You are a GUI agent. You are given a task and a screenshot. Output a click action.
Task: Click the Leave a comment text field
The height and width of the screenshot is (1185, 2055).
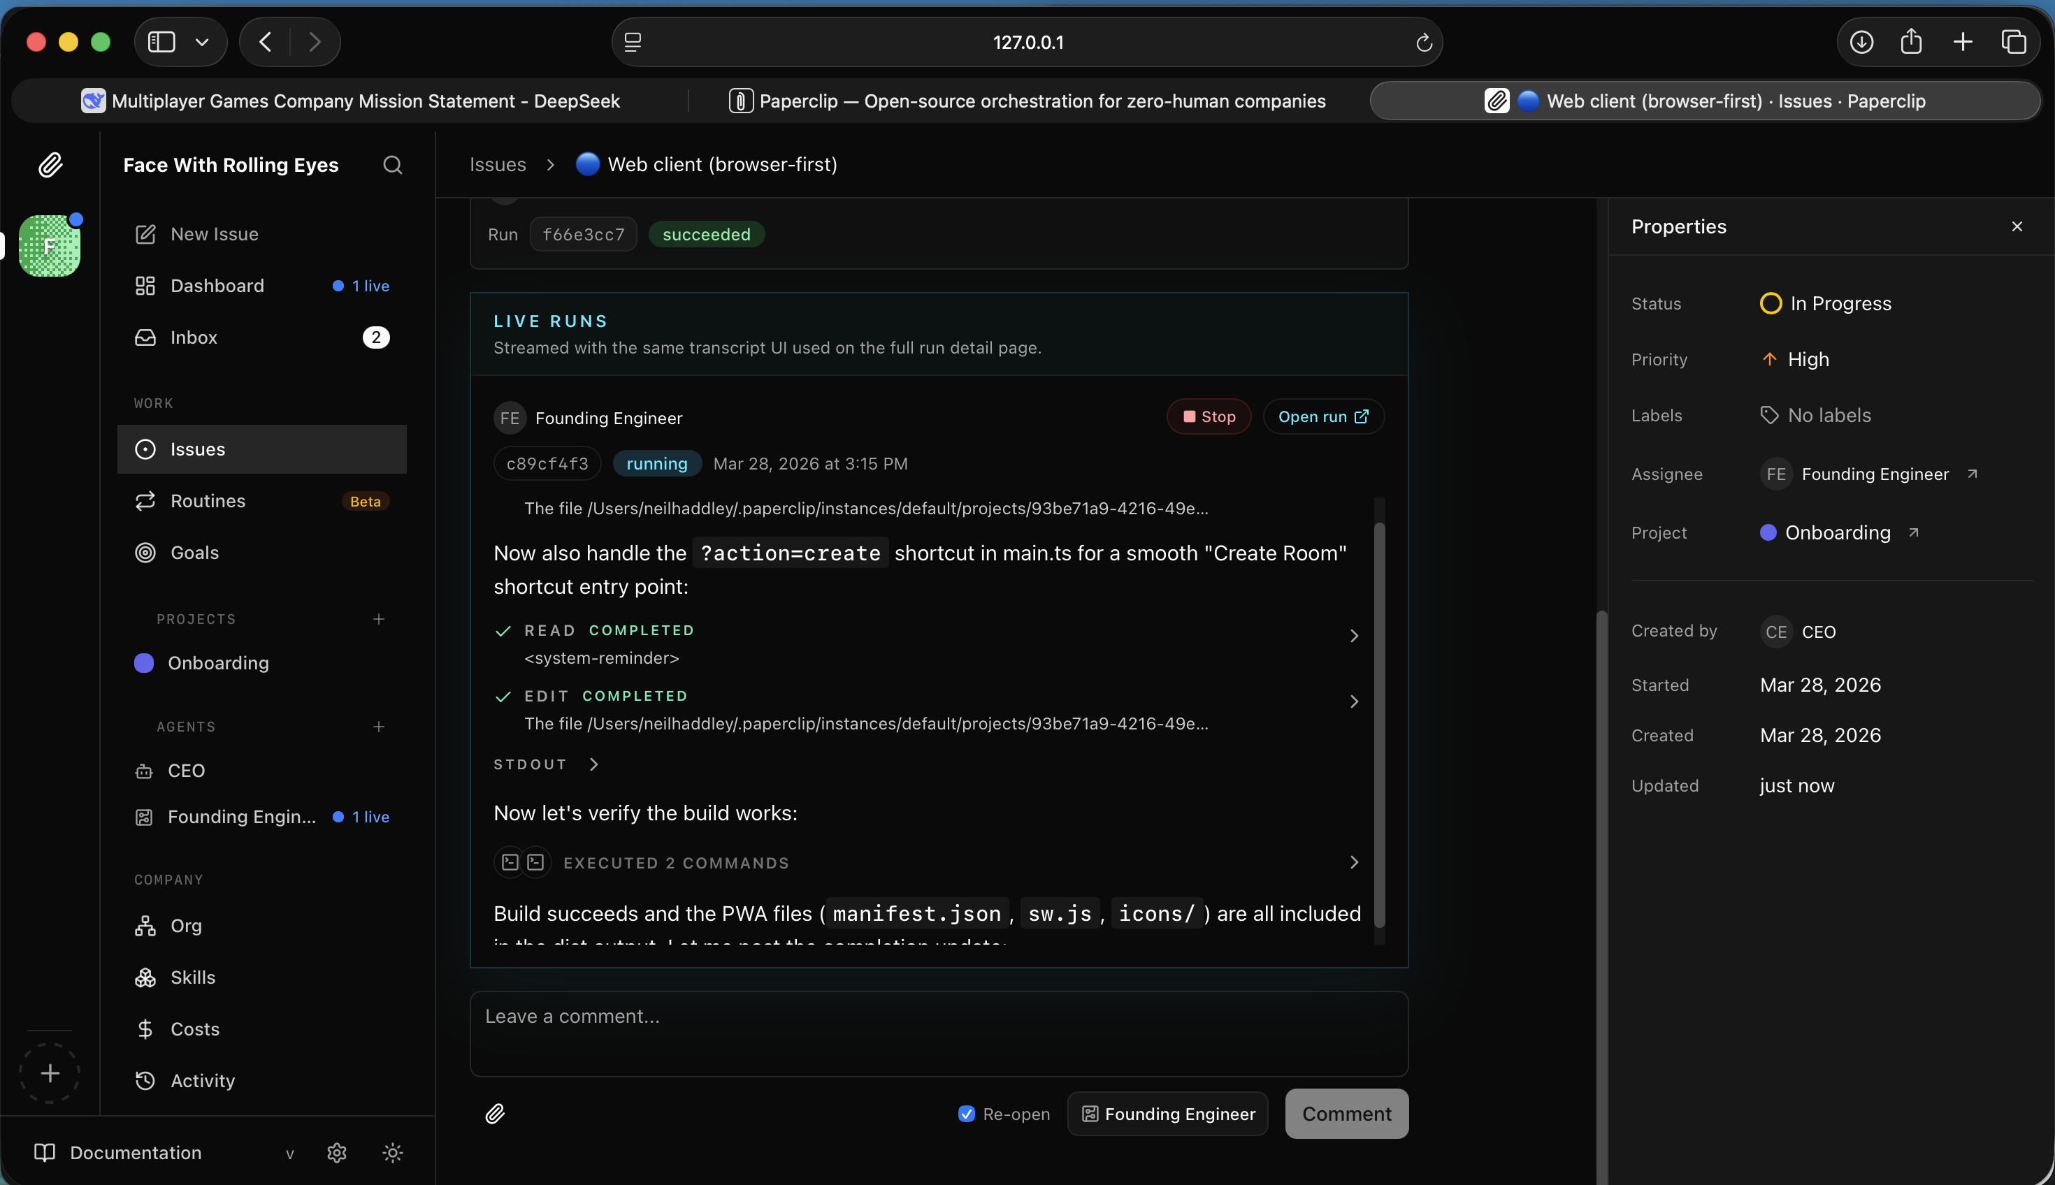pos(938,1033)
